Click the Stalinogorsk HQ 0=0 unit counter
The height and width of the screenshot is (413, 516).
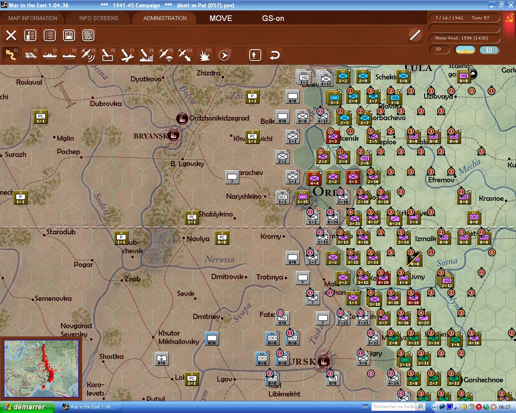click(x=464, y=76)
